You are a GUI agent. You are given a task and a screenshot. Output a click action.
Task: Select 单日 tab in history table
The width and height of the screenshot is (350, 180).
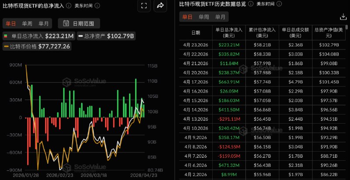(x=187, y=17)
